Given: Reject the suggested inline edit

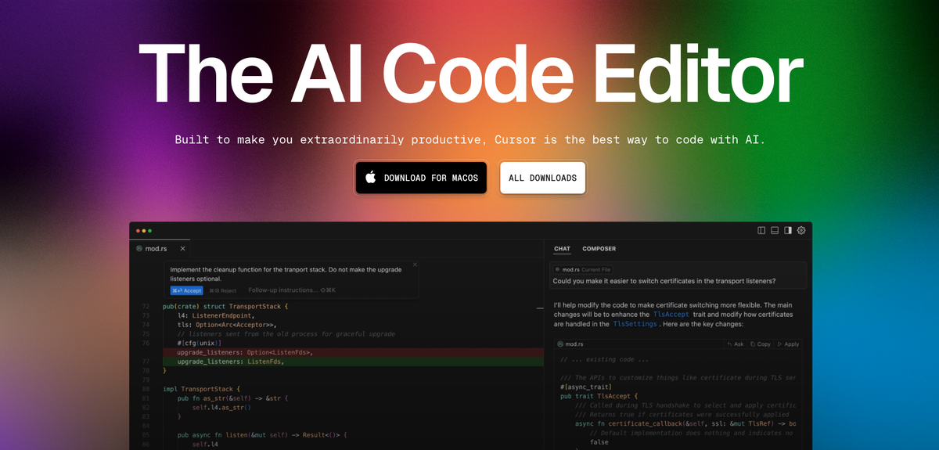Looking at the screenshot, I should [221, 290].
